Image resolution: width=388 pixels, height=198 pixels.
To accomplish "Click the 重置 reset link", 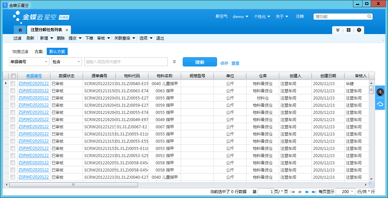I will pos(235,63).
